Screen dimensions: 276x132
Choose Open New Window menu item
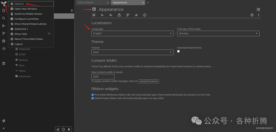click(x=31, y=9)
